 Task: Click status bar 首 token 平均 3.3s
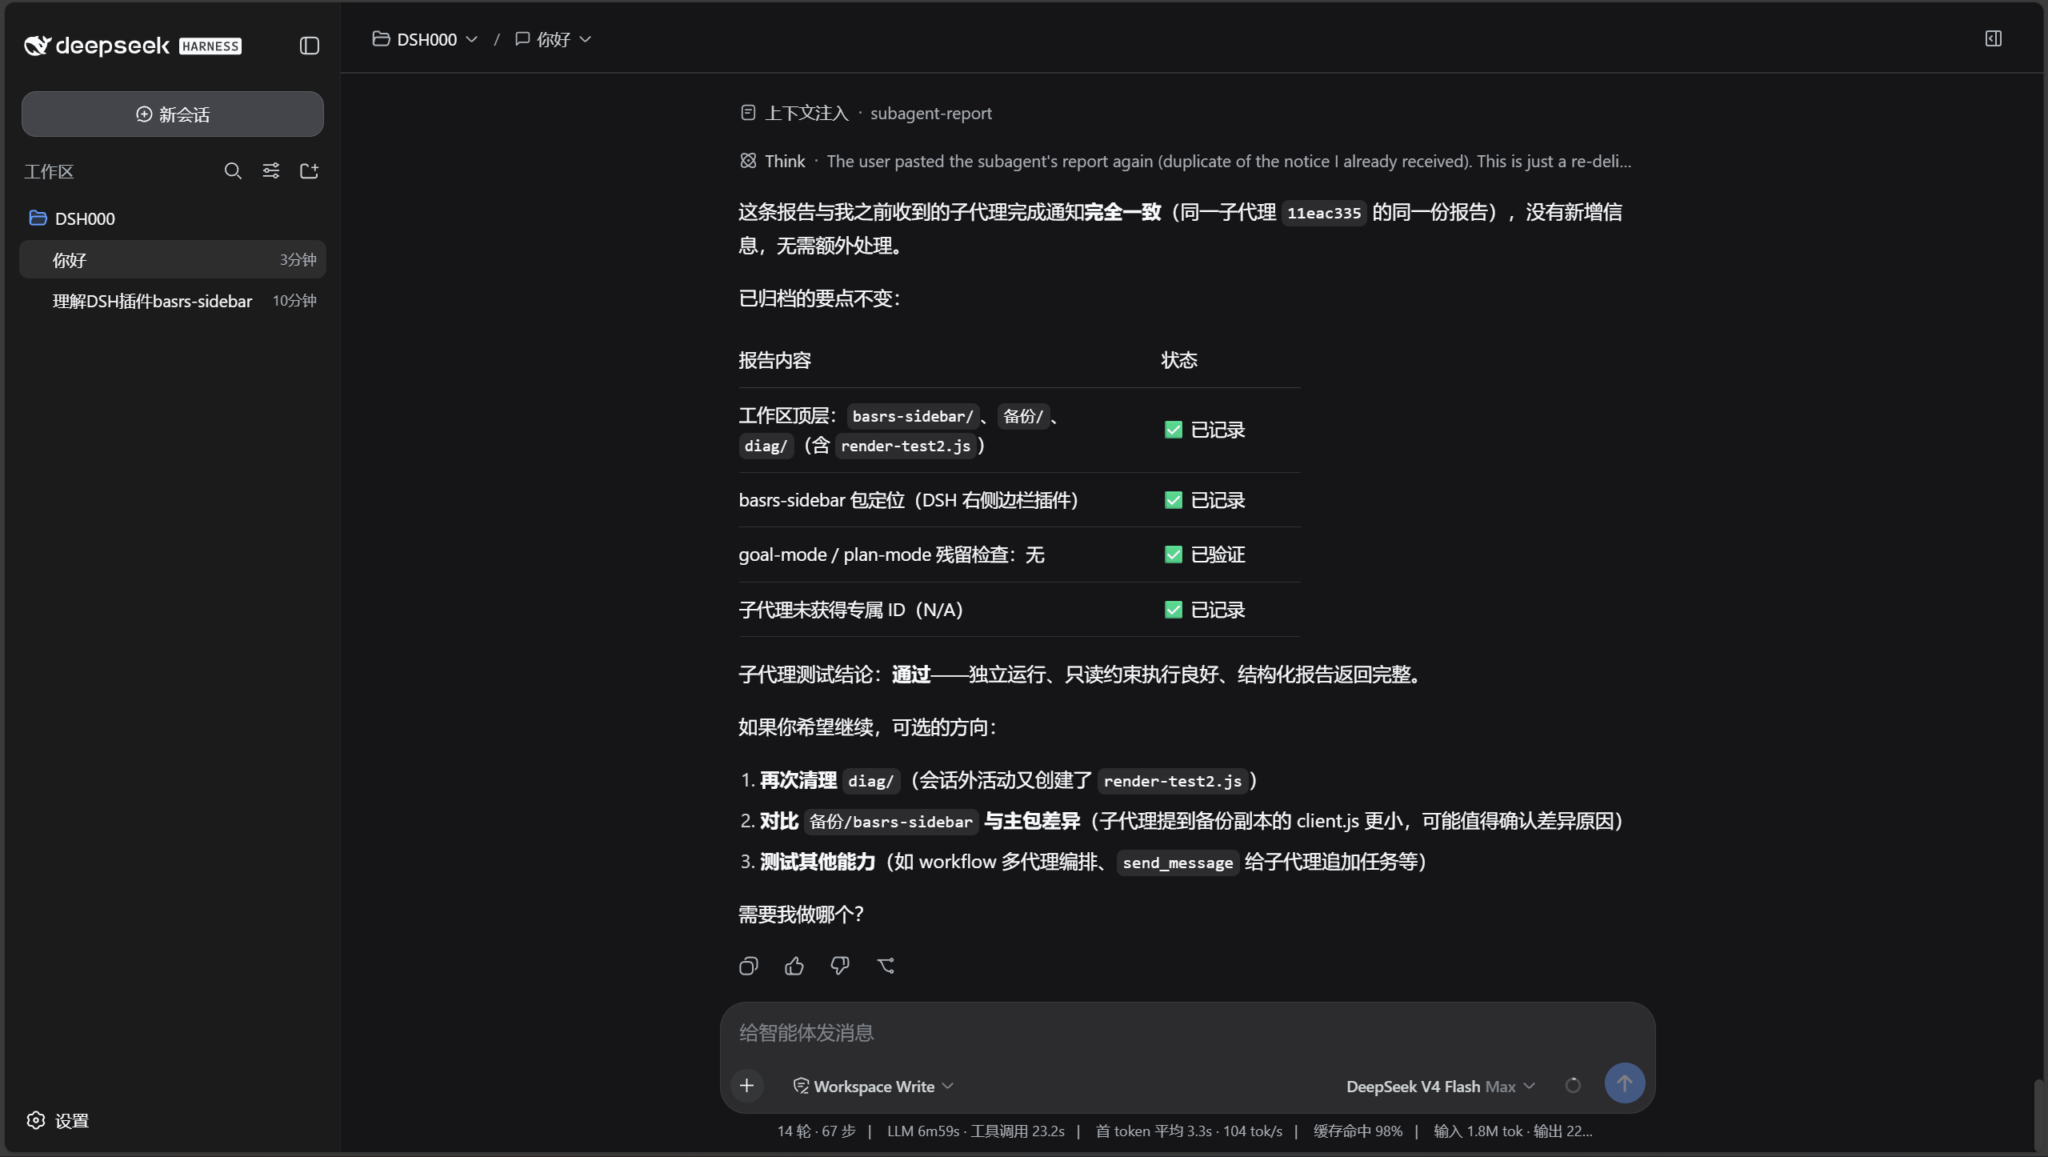[x=1154, y=1131]
